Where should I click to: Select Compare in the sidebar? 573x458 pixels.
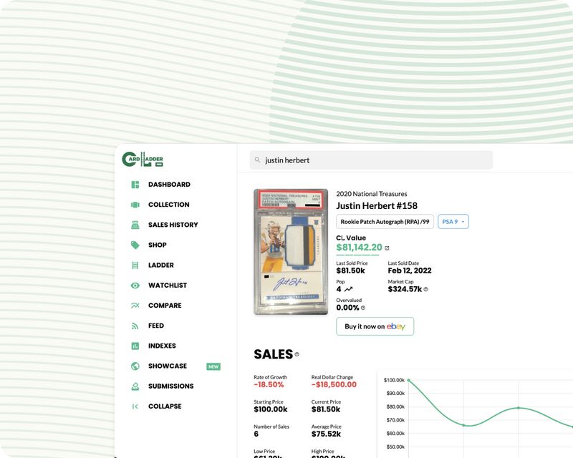tap(165, 306)
